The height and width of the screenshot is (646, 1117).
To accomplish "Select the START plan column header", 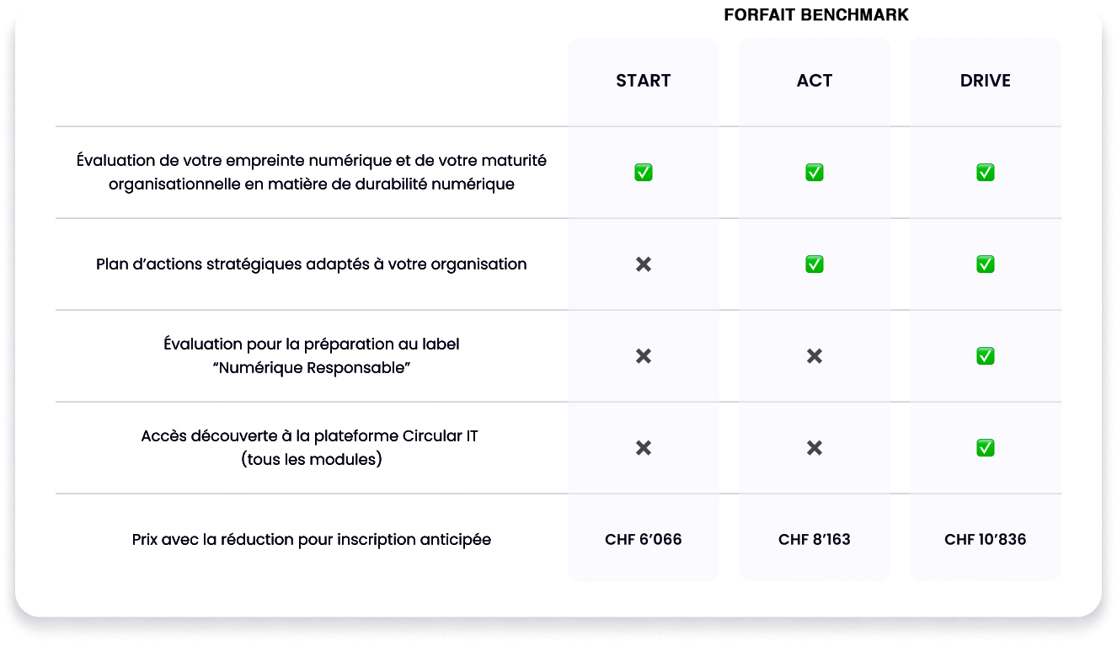I will click(644, 81).
